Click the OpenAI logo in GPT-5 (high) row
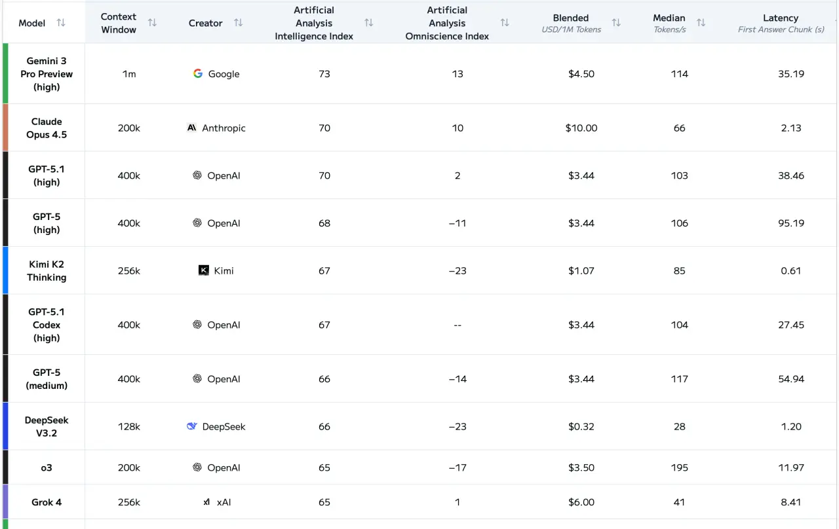Image resolution: width=839 pixels, height=529 pixels. click(197, 223)
